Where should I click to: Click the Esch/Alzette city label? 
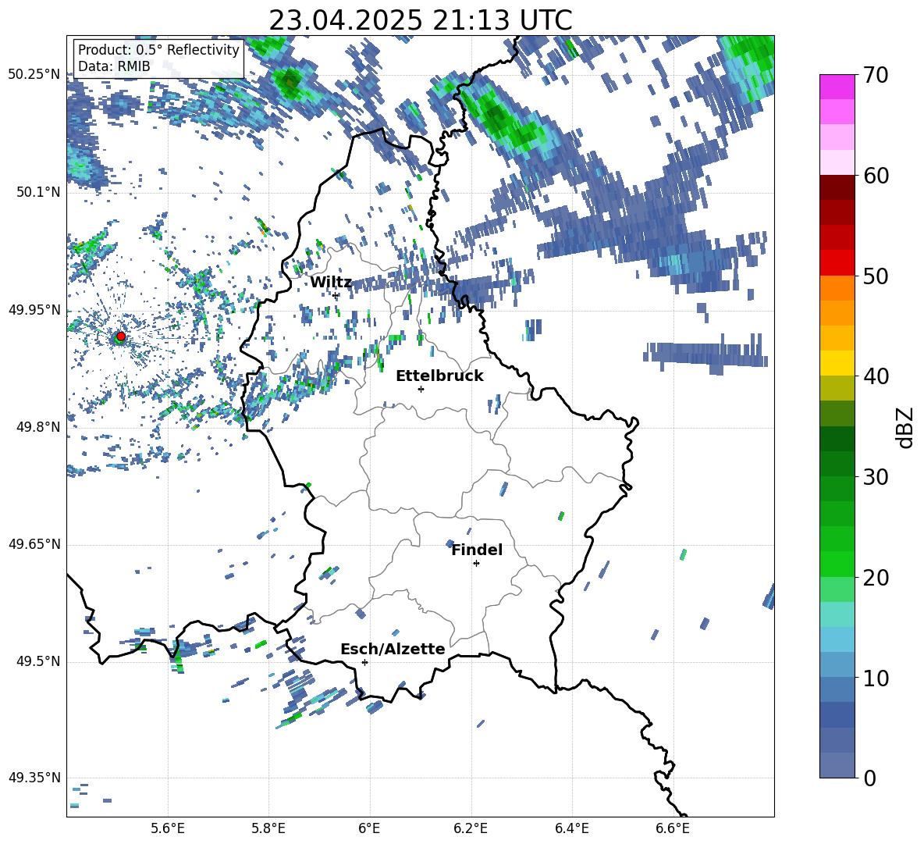point(393,649)
